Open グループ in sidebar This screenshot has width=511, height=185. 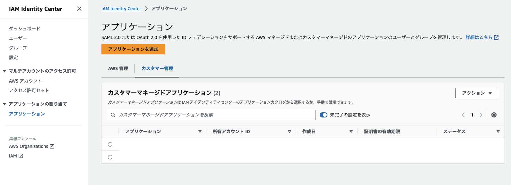tap(18, 48)
